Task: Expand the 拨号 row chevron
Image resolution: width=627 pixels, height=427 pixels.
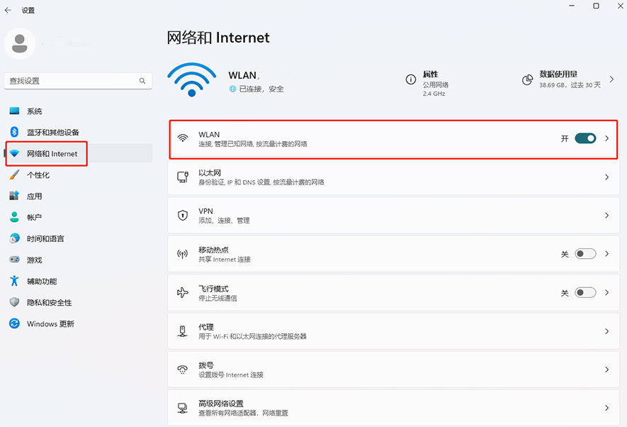Action: (607, 370)
